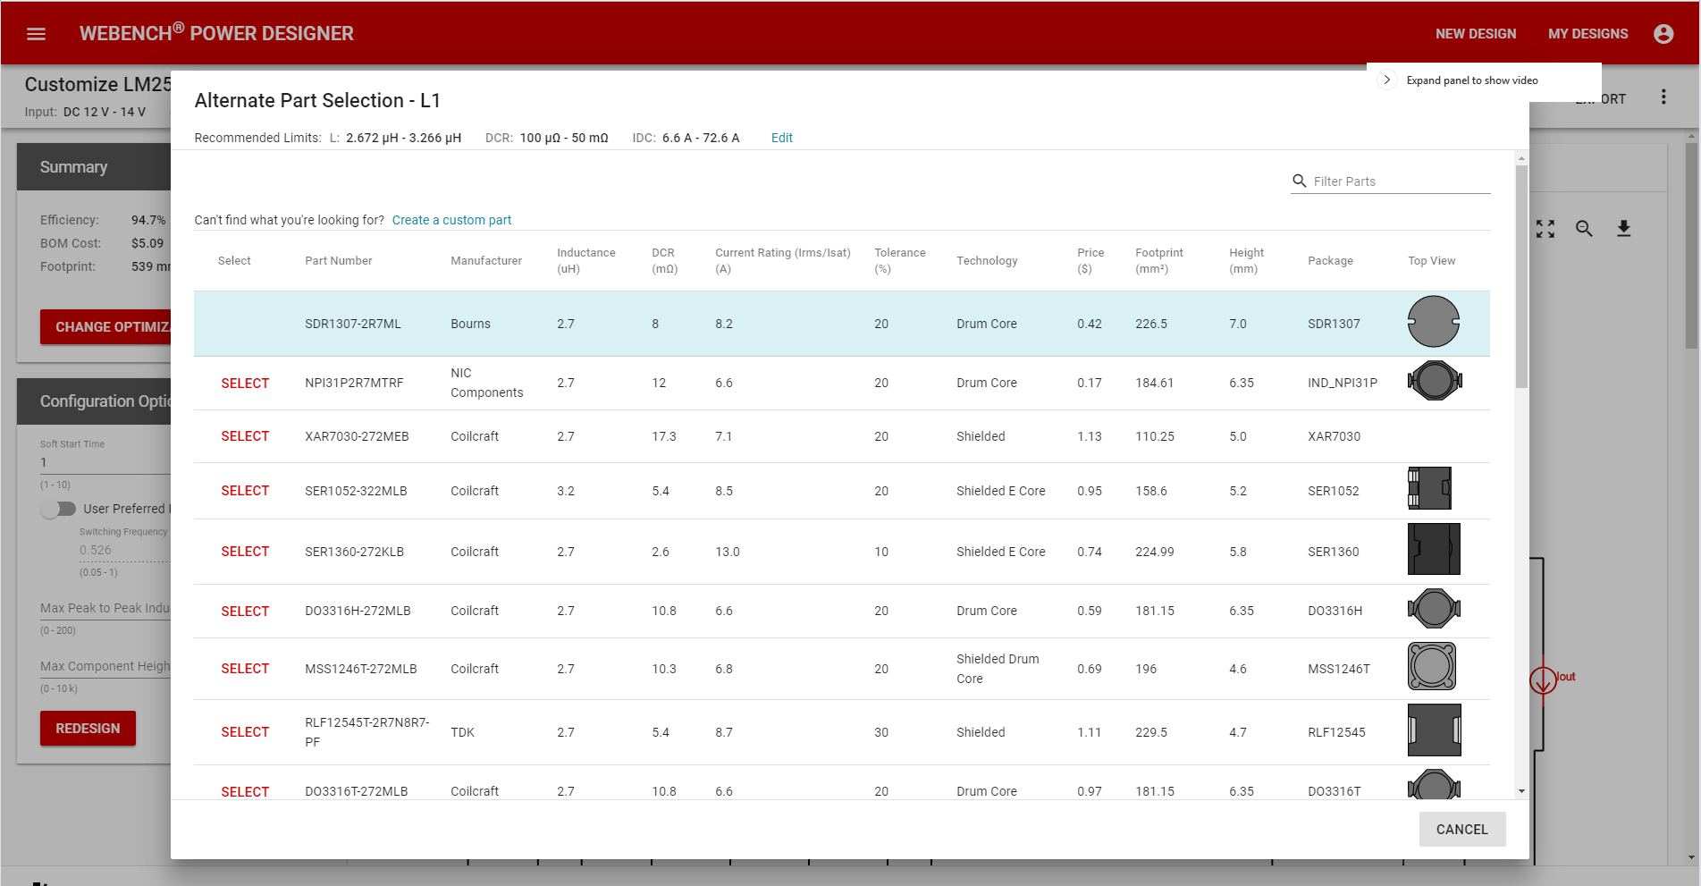Viewport: 1701px width, 886px height.
Task: Click the Bourns manufacturer cell
Action: click(x=471, y=324)
